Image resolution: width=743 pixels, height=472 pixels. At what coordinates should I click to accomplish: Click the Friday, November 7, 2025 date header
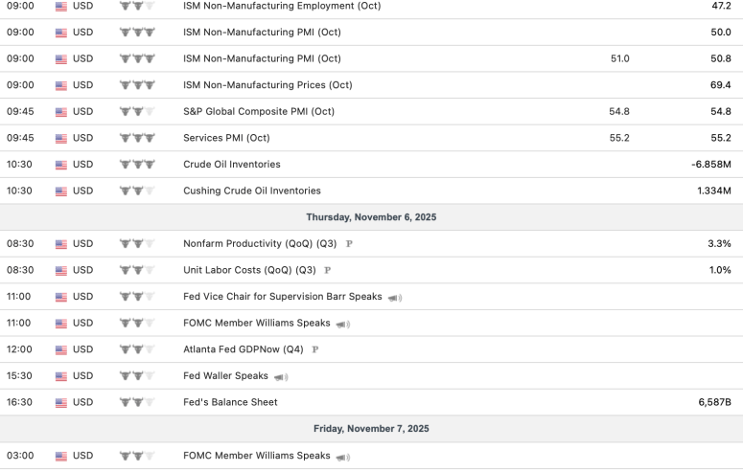click(371, 429)
